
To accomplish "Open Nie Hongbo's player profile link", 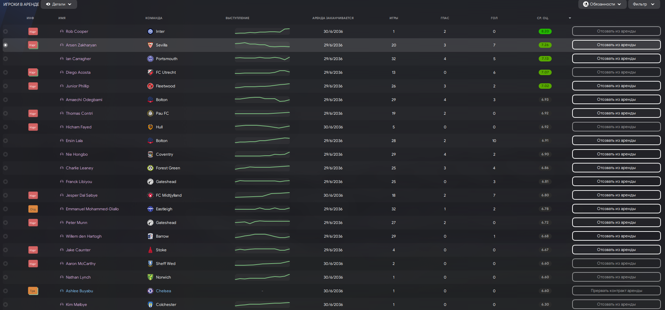I will (77, 154).
